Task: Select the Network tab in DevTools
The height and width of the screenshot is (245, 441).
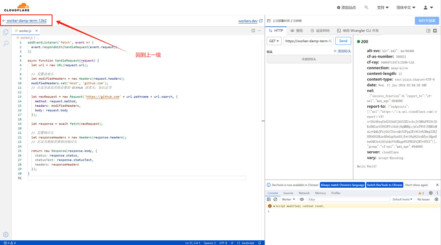Action: tap(304, 193)
